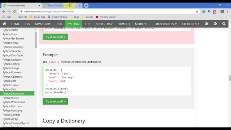The image size is (231, 130).
Task: Open Chrome menu three dots
Action: pyautogui.click(x=228, y=12)
